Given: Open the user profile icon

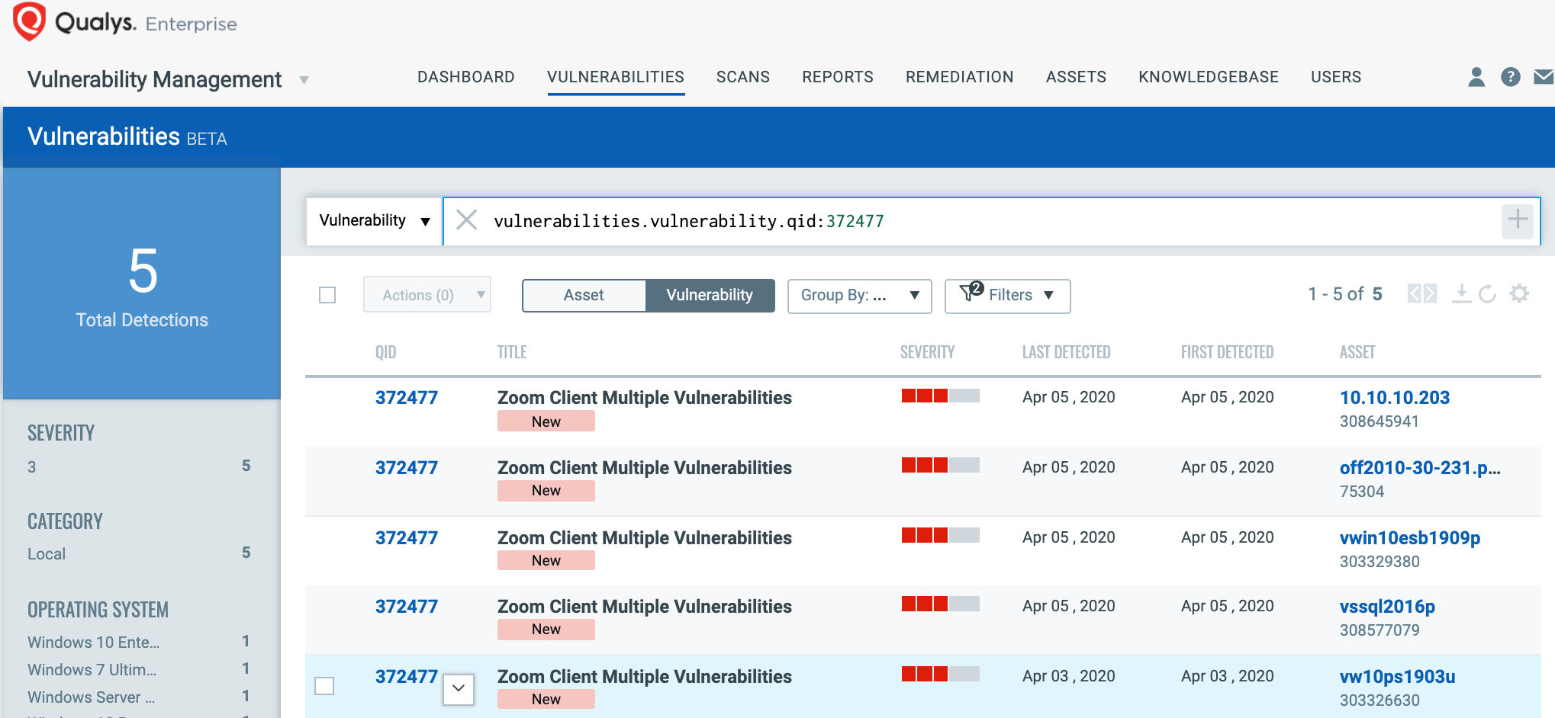Looking at the screenshot, I should 1476,77.
